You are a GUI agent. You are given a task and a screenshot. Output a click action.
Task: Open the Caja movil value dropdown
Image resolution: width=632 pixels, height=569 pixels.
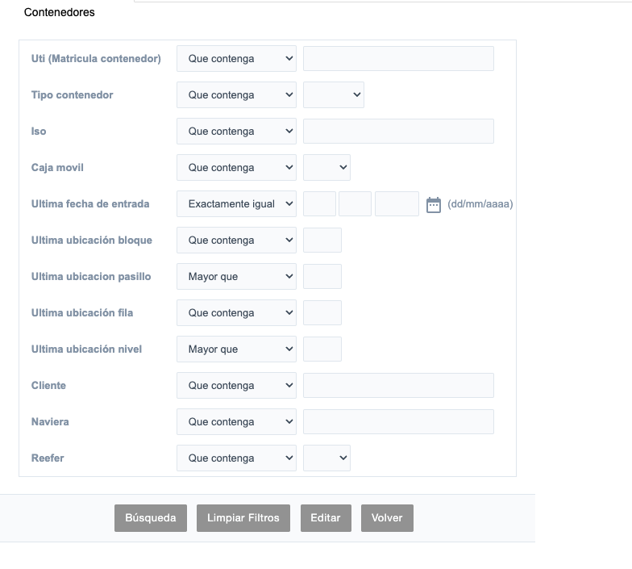pos(326,168)
